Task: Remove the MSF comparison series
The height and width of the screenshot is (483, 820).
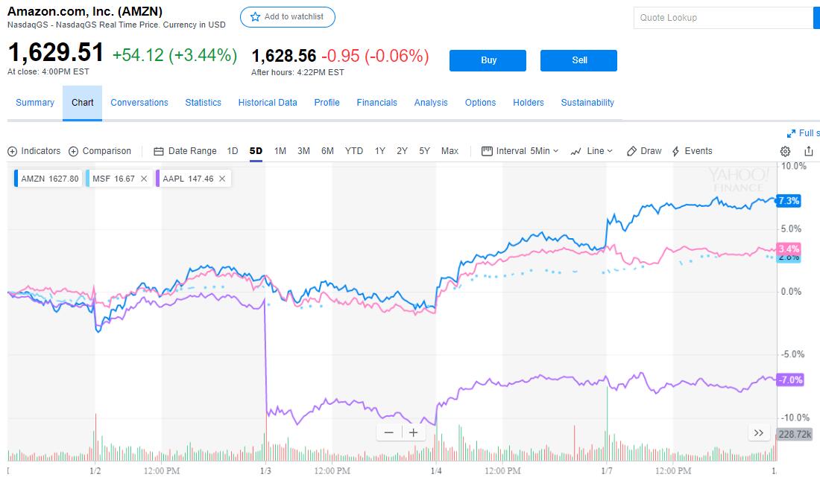Action: pos(144,179)
